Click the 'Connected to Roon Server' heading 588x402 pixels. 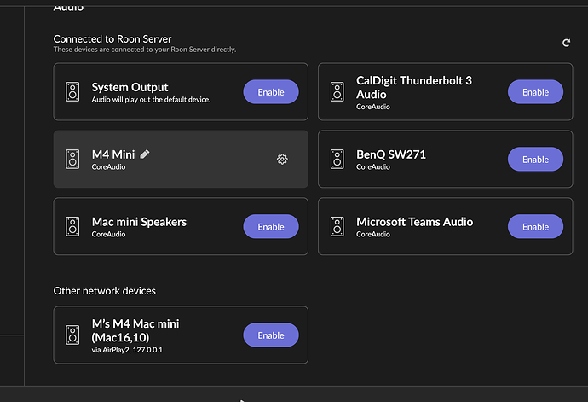click(112, 38)
